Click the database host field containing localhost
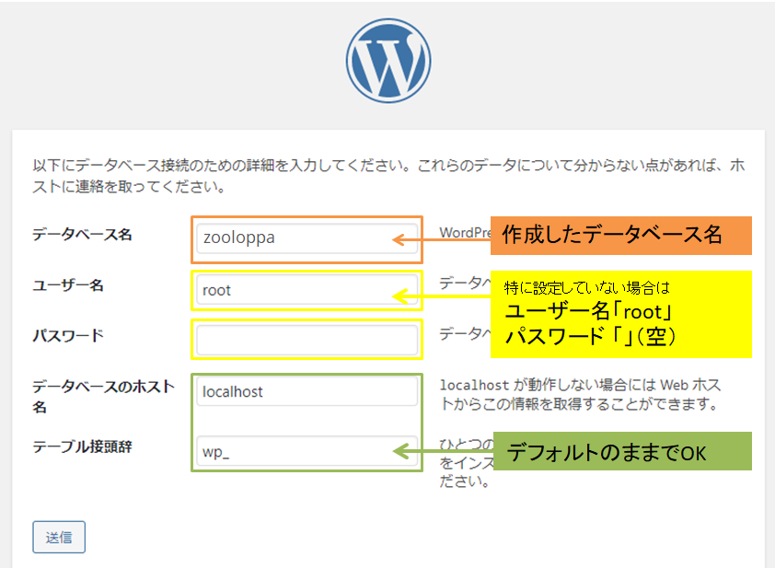This screenshot has height=568, width=775. click(x=307, y=391)
